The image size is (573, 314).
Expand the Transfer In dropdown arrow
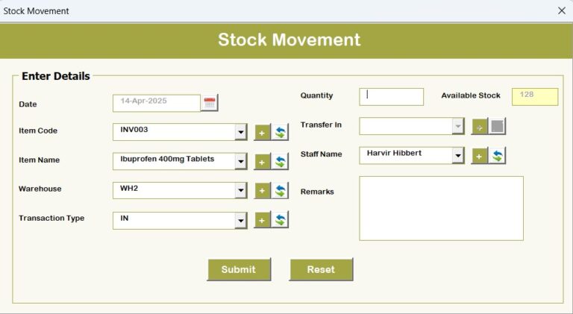pos(458,126)
